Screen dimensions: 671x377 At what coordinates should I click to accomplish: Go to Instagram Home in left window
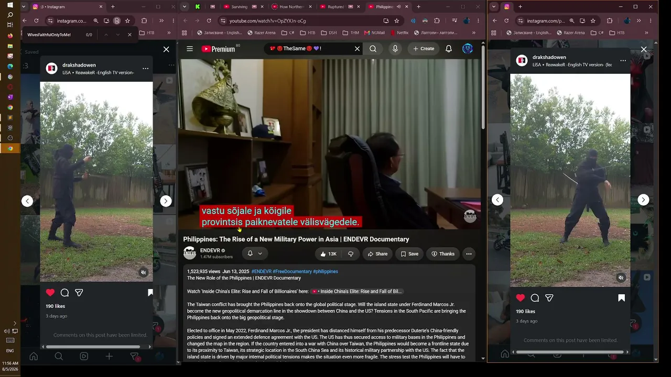point(34,357)
